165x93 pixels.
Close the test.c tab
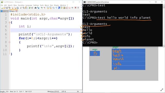(x=16, y=11)
